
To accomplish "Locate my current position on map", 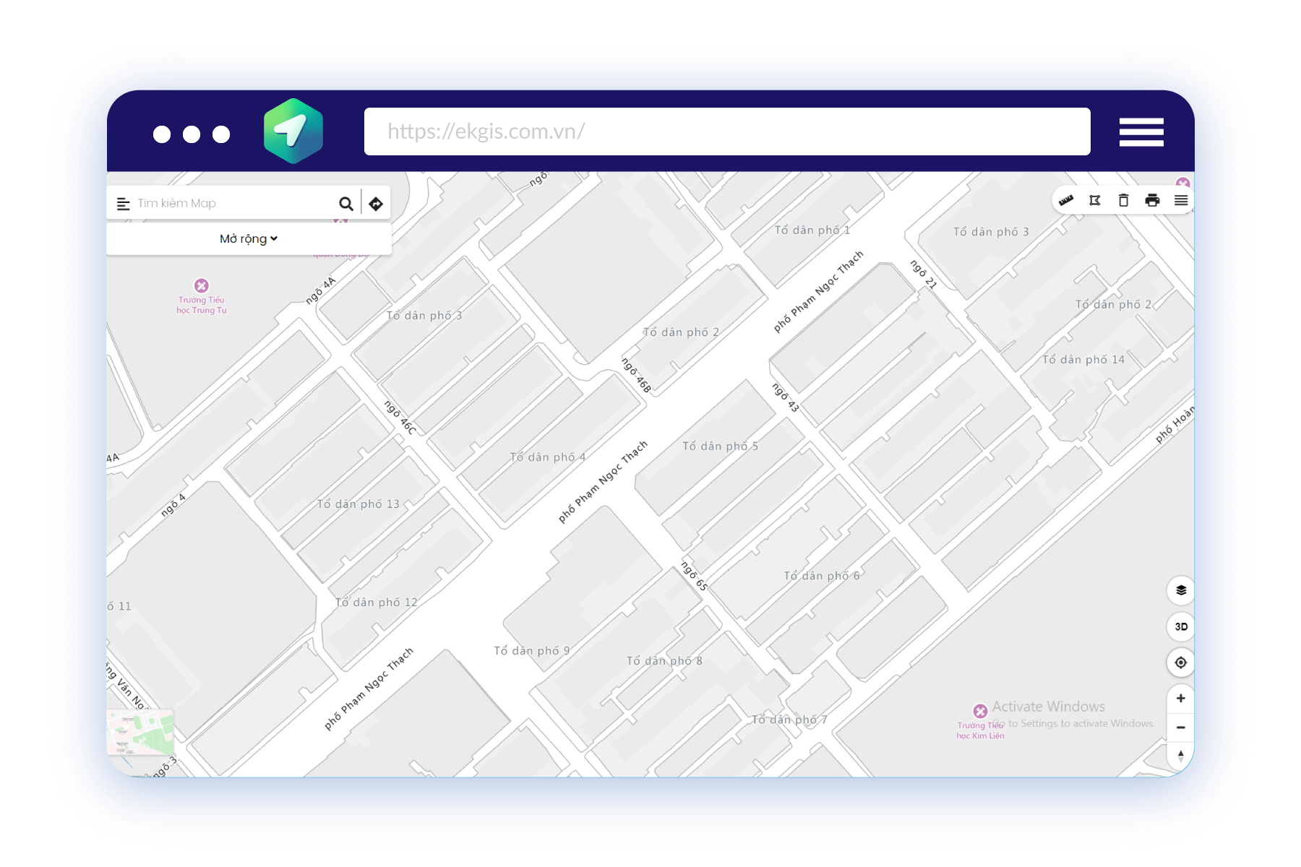I will click(1181, 663).
